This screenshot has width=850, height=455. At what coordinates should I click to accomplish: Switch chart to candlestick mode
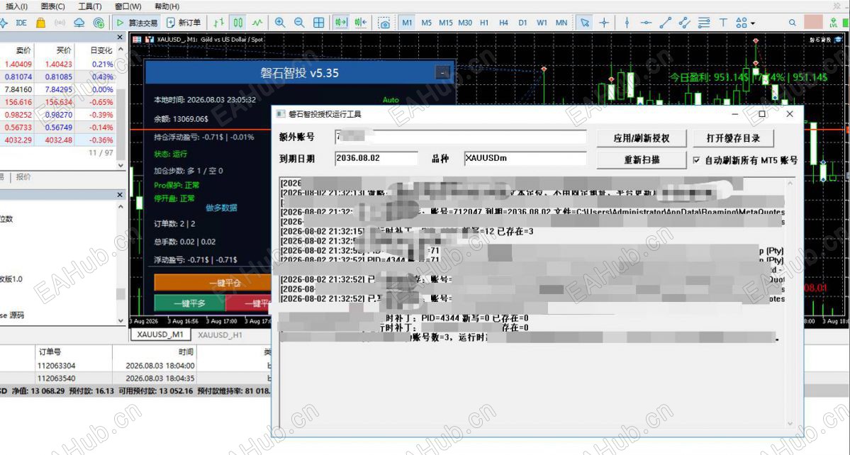point(238,23)
